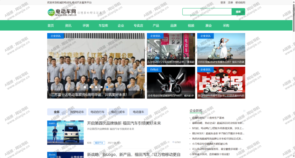Open news 可人电动车818战报发布
The width and height of the screenshot is (295, 158).
click(217, 149)
